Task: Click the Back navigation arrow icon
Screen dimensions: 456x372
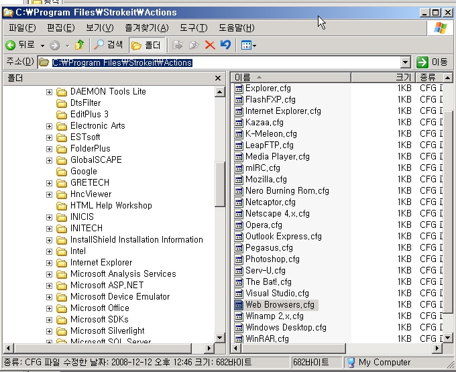Action: tap(11, 45)
